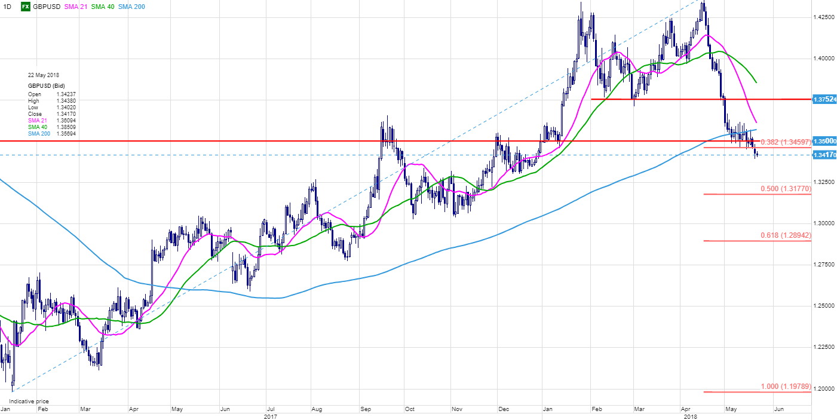Open the 1D timeframe selector

click(x=7, y=7)
